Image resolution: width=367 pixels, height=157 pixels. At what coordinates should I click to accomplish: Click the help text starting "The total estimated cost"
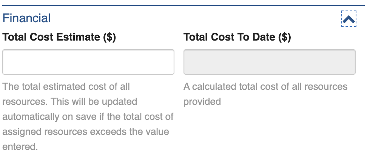[66, 87]
